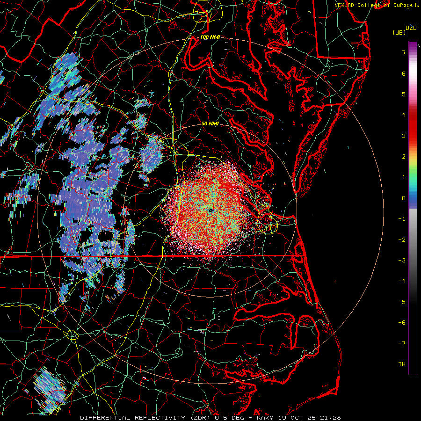This screenshot has width=421, height=421.
Task: Select the -1 dB scale value
Action: (402, 219)
